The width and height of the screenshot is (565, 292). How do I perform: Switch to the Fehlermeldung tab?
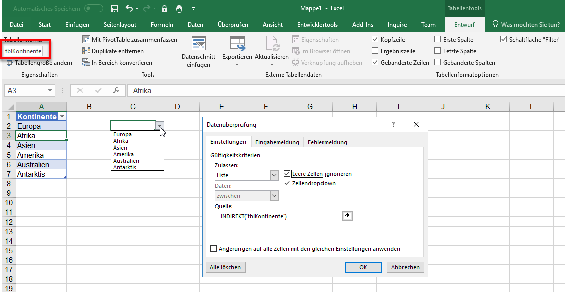327,142
